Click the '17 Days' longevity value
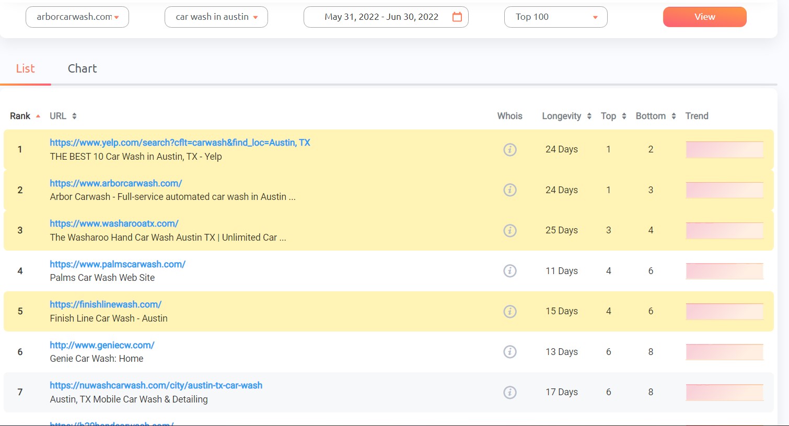 pyautogui.click(x=562, y=392)
